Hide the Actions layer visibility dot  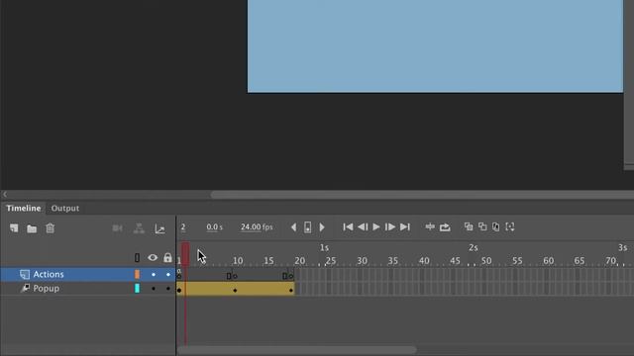[154, 275]
